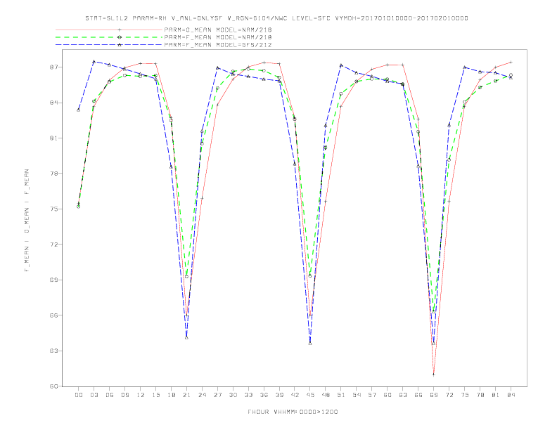Click y-axis tick label 87

pos(54,67)
